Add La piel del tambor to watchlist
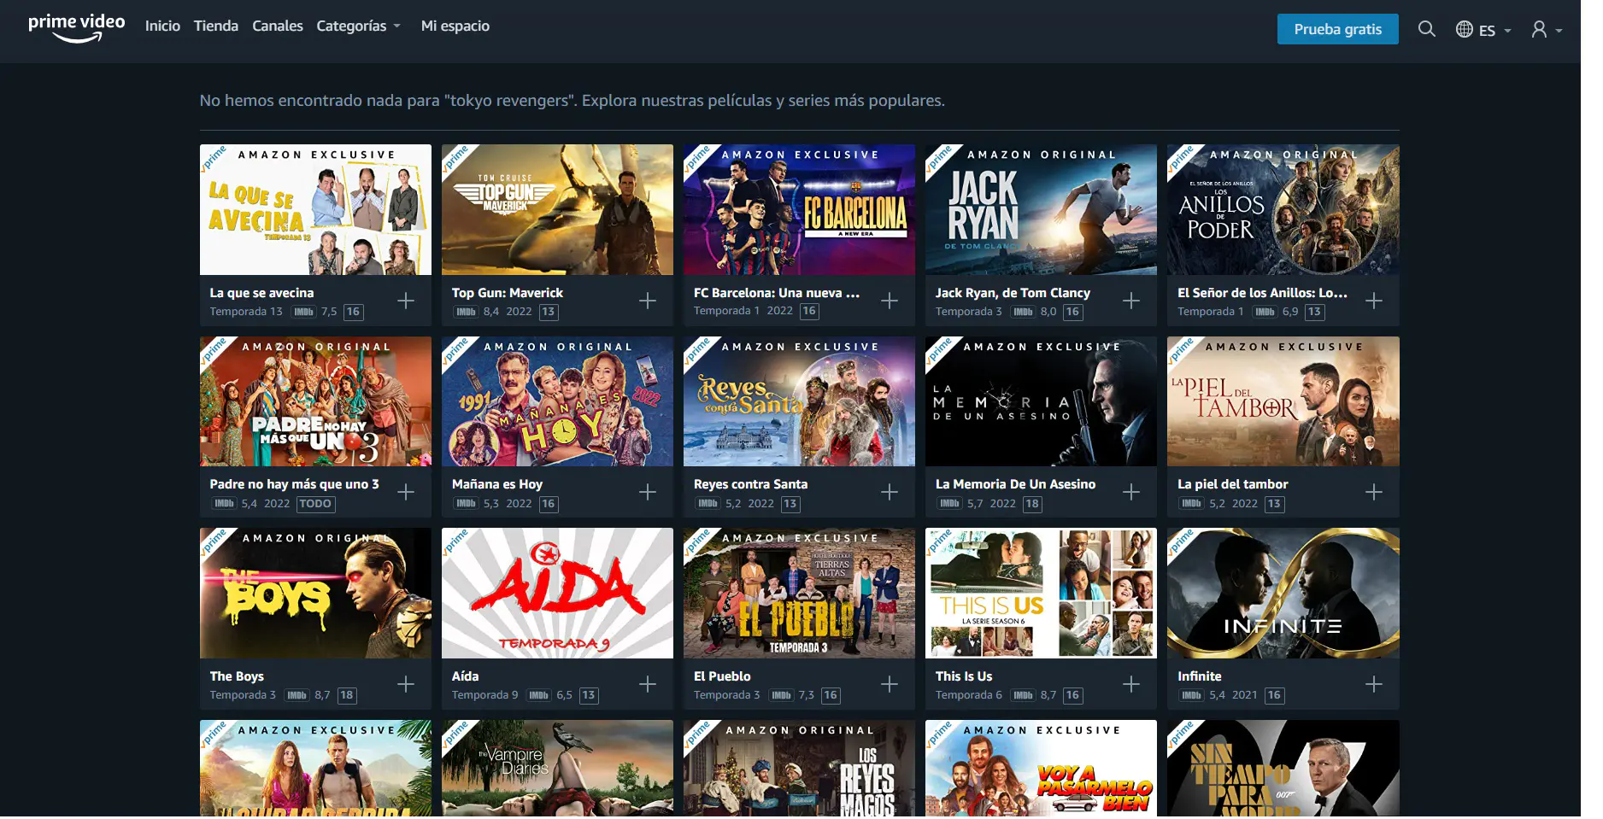 pyautogui.click(x=1374, y=492)
